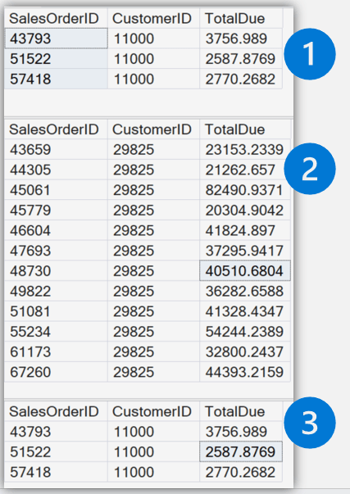The image size is (350, 494).
Task: Click CustomerID 29825 in order 61173 row
Action: (x=153, y=351)
